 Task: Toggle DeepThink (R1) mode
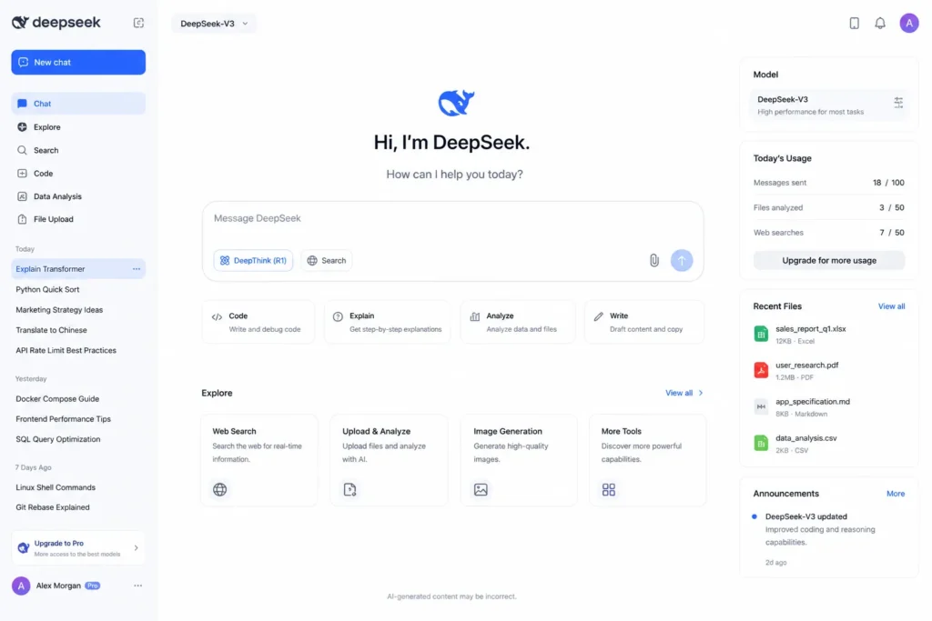(253, 260)
